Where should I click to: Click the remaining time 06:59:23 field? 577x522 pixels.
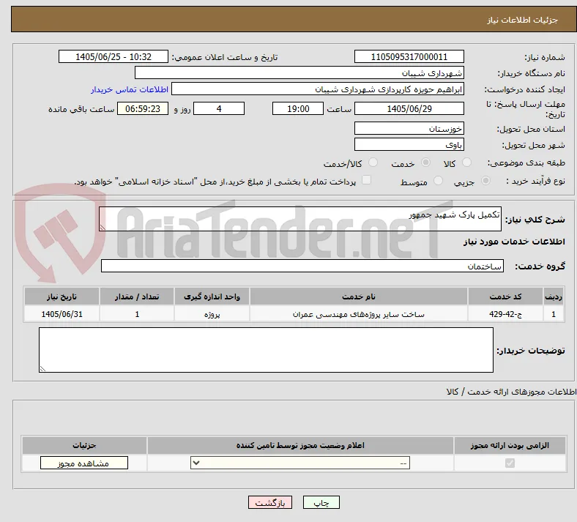click(143, 108)
